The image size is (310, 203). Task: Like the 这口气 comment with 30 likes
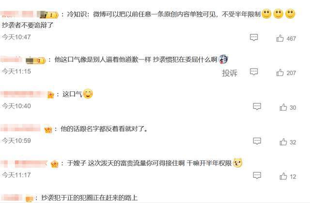pyautogui.click(x=283, y=107)
